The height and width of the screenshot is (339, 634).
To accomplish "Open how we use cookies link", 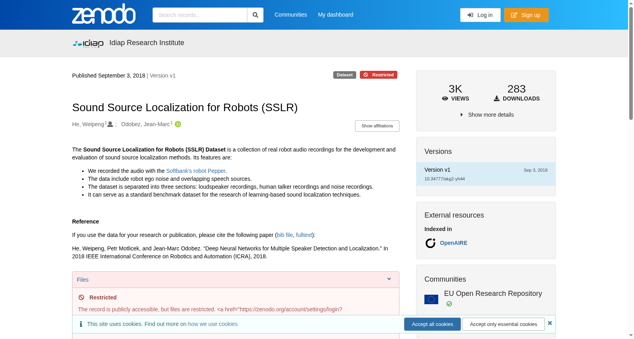I will pyautogui.click(x=213, y=324).
